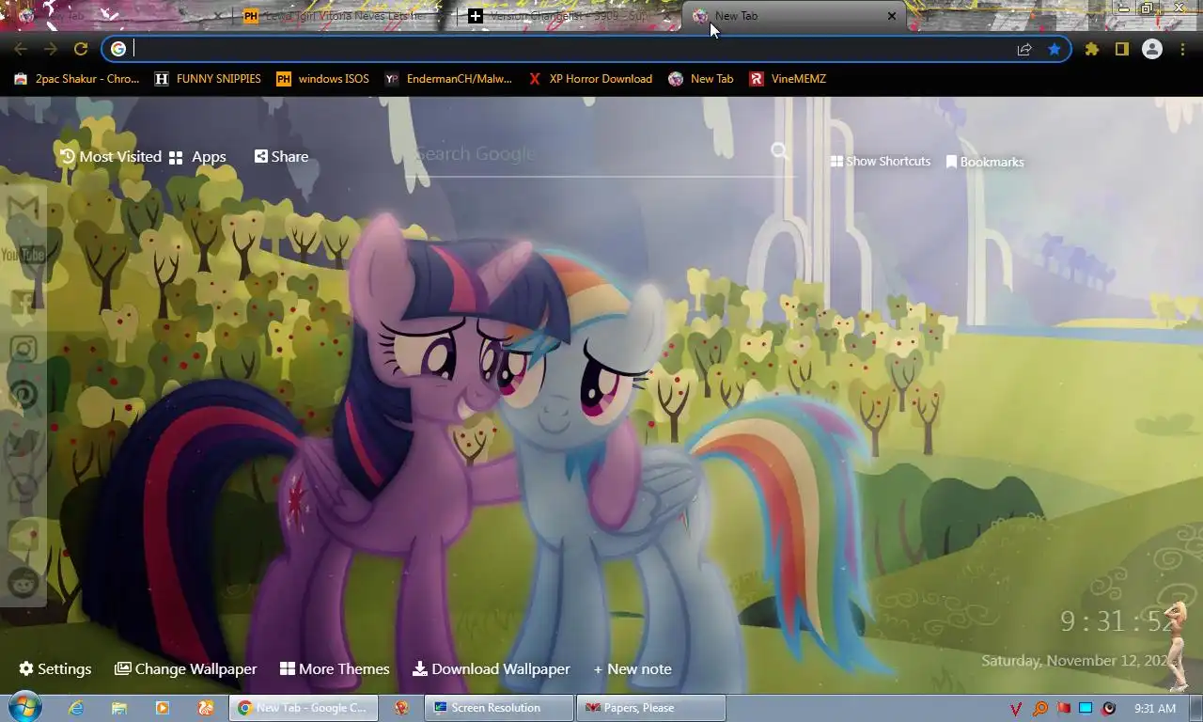Open the page Settings gear
The height and width of the screenshot is (722, 1203).
[x=55, y=668]
